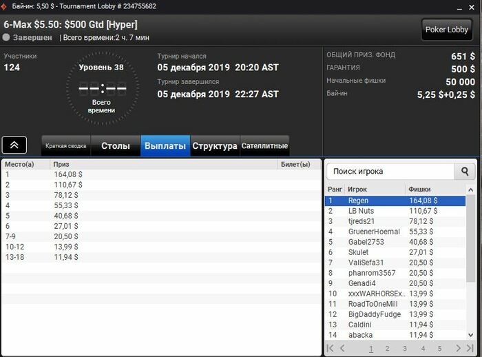Screen dimensions: 482x357
Task: Click the player search magnifier icon
Action: point(465,171)
